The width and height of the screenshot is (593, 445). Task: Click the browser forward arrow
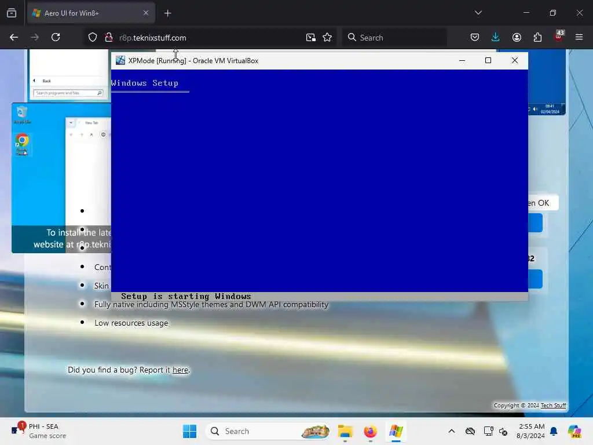[x=35, y=37]
